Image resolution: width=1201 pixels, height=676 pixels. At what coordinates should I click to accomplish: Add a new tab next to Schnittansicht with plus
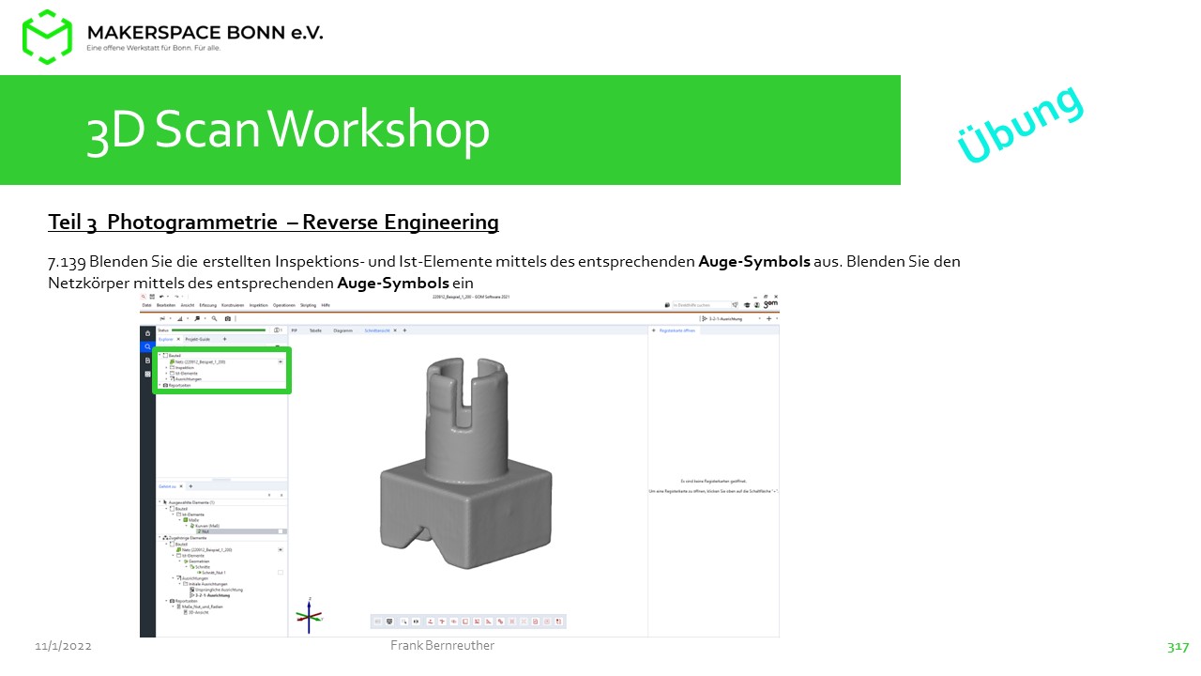[x=404, y=330]
